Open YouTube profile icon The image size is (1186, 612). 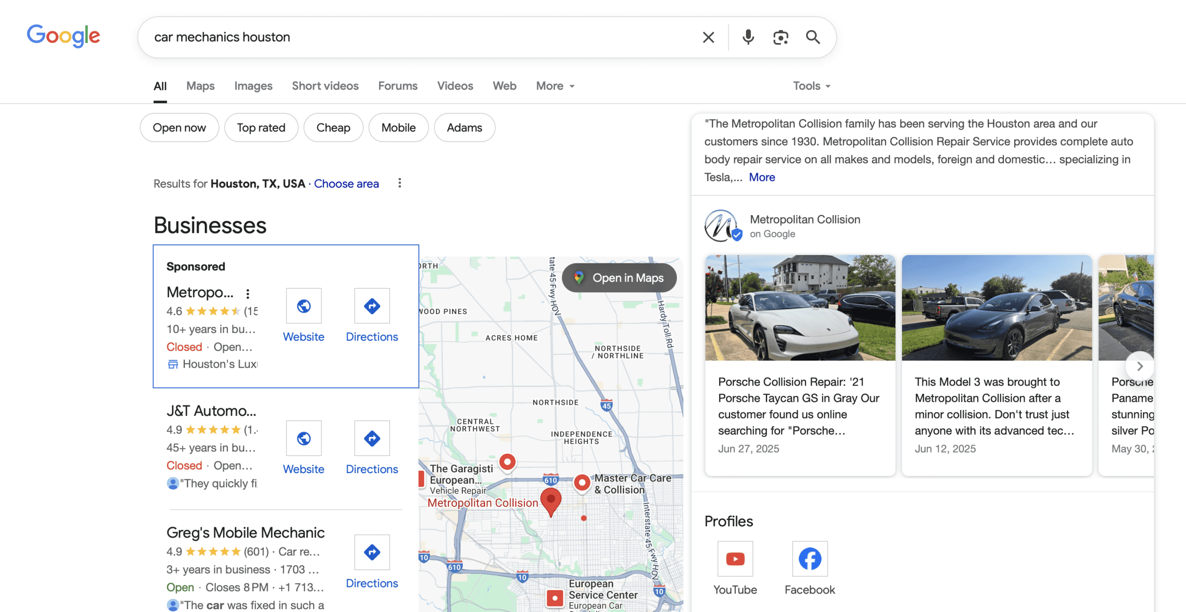(x=735, y=559)
